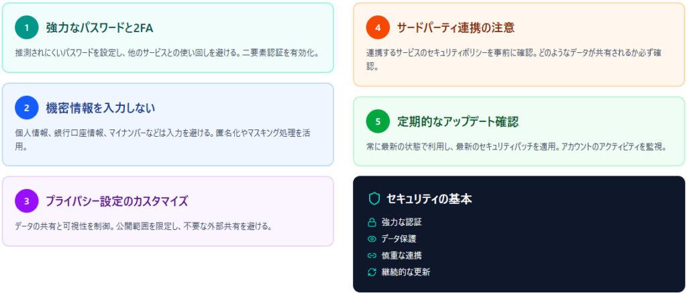This screenshot has width=687, height=293.
Task: Click the 定期的なアップデート確認 heading
Action: coord(458,121)
